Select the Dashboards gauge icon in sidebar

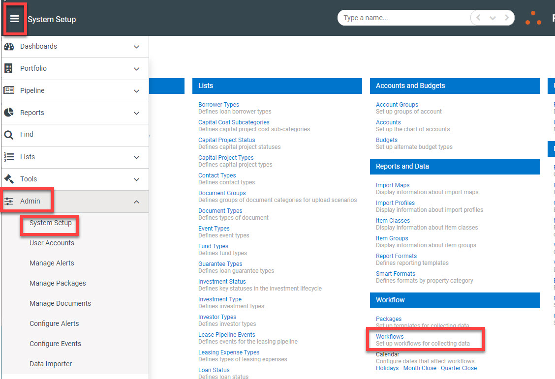(9, 46)
